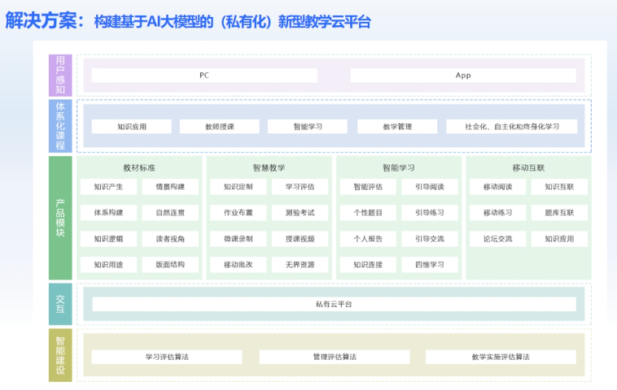Click 社会化、自主化和终身化学习 box
The width and height of the screenshot is (617, 390).
coord(511,127)
